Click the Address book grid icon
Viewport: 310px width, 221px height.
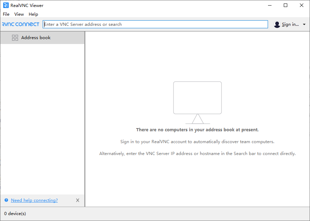pyautogui.click(x=15, y=37)
